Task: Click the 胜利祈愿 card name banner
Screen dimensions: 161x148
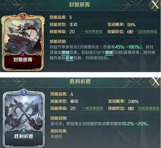Action: 24,137
